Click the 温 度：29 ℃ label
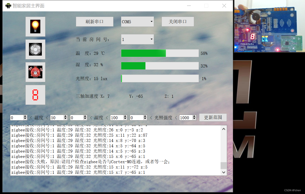Viewport: 305px width, 194px height. (90, 53)
